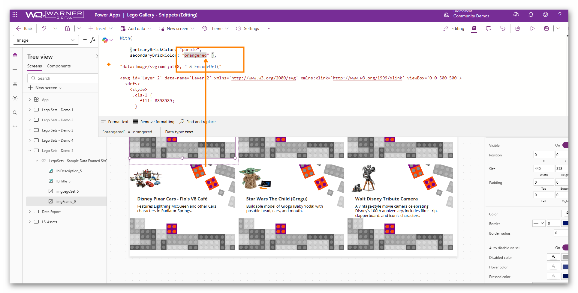Open the Border style dropdown
578x293 pixels.
click(539, 223)
